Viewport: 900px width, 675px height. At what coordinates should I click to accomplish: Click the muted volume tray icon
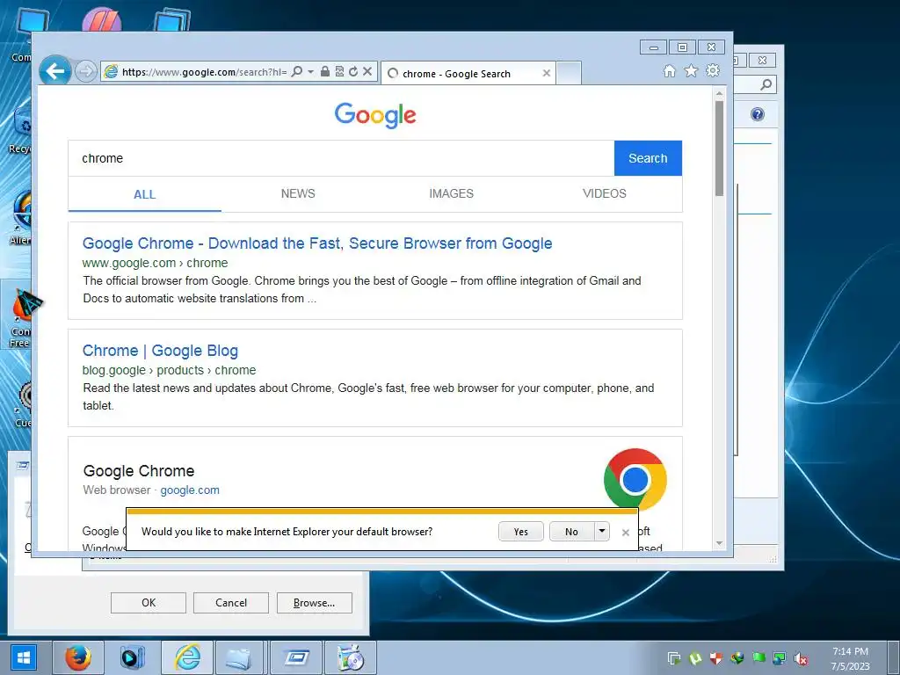800,659
